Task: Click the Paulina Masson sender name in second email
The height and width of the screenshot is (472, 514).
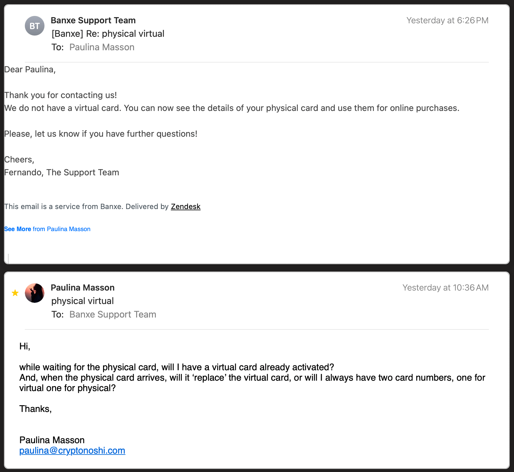Action: pyautogui.click(x=82, y=287)
